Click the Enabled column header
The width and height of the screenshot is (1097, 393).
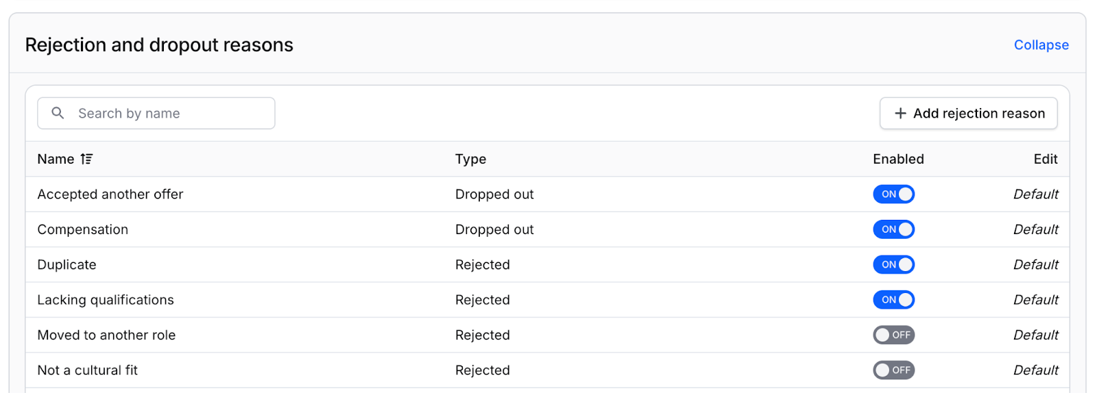pos(898,159)
